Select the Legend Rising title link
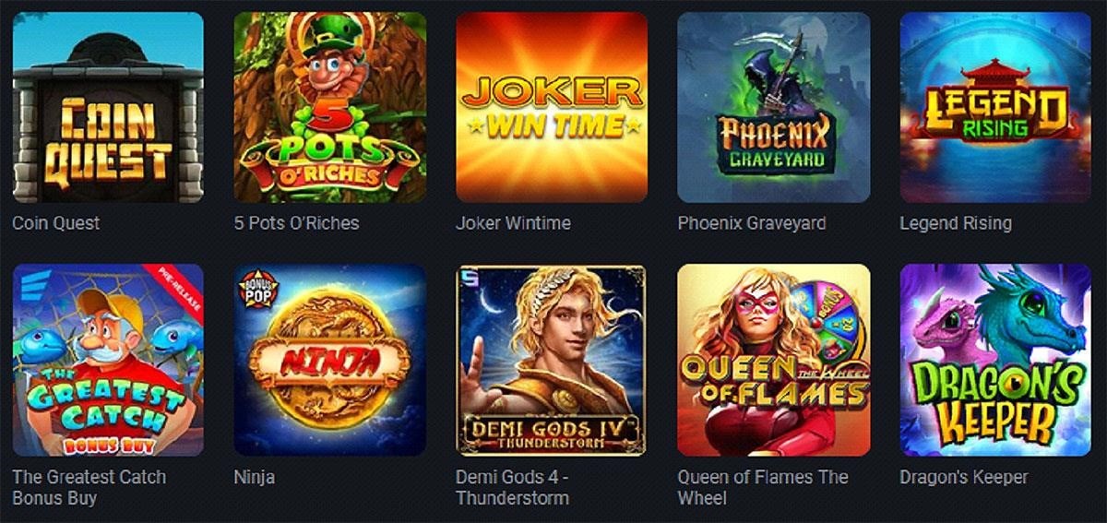1107x523 pixels. [956, 223]
